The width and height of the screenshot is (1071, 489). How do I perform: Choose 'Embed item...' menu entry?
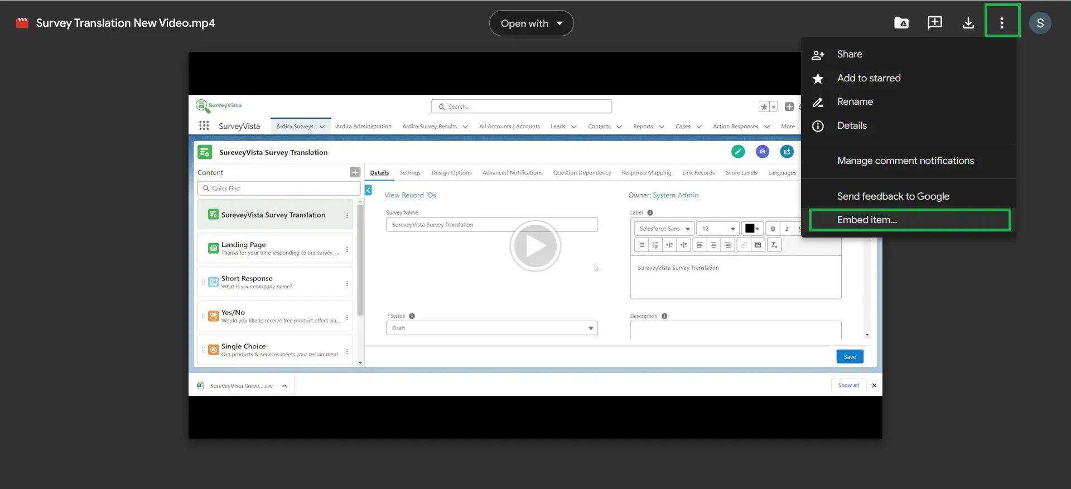click(909, 220)
